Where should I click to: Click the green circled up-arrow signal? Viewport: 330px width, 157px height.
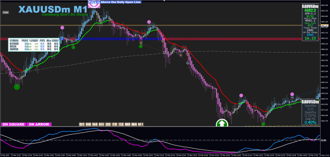pos(222,123)
